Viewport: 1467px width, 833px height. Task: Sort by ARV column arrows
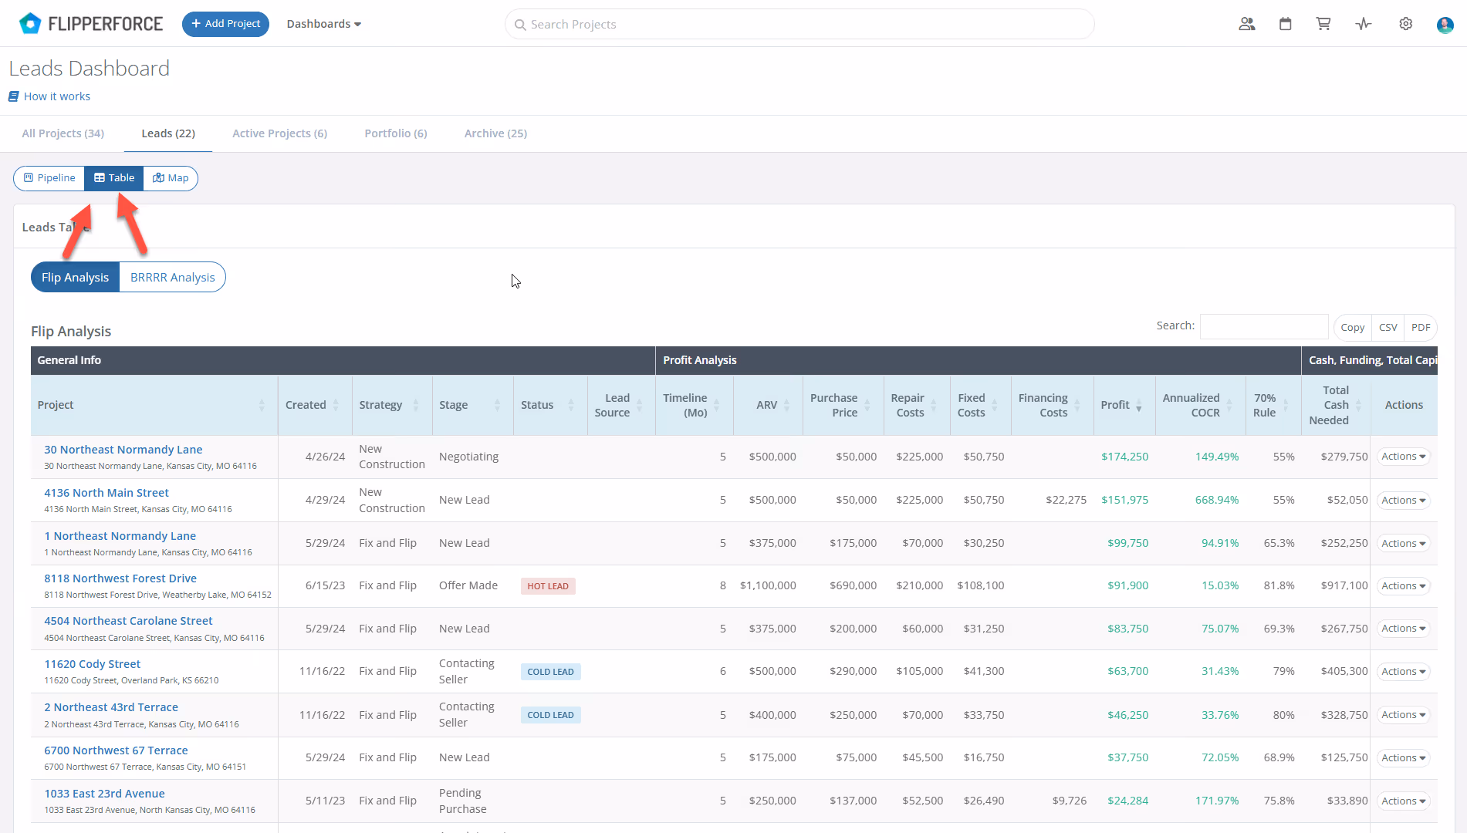(786, 405)
